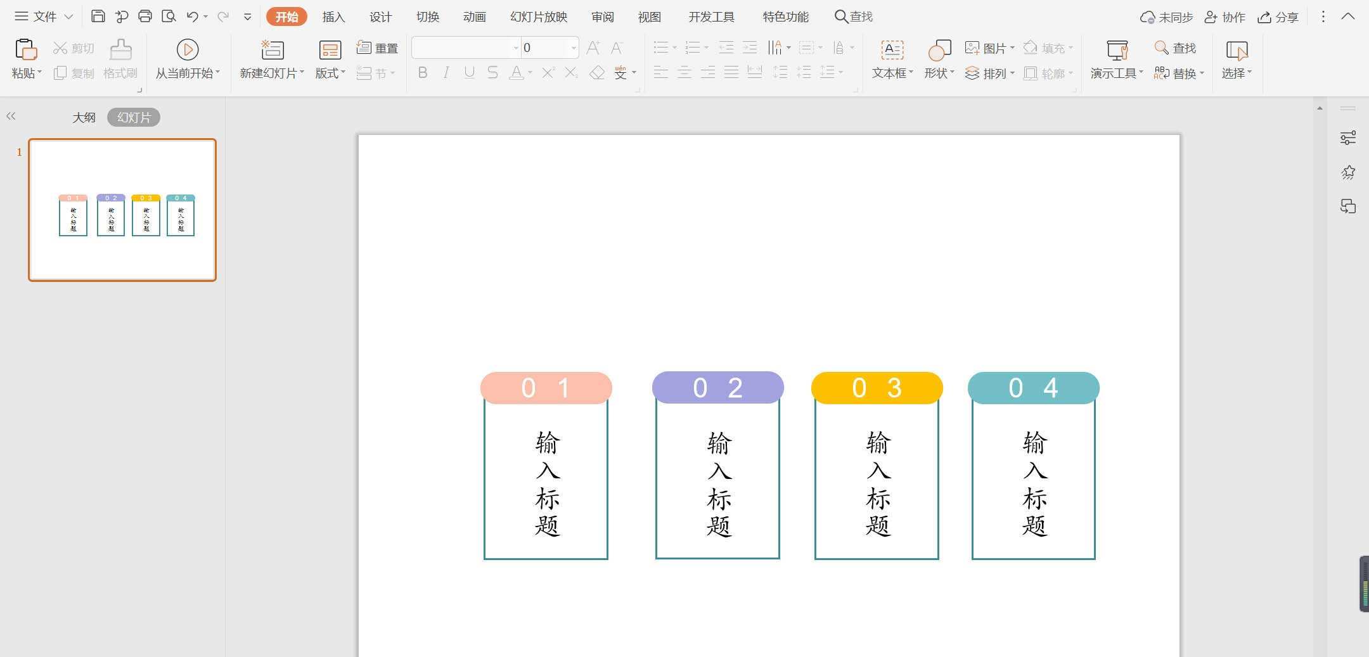
Task: Click the 分享 share button
Action: (x=1278, y=17)
